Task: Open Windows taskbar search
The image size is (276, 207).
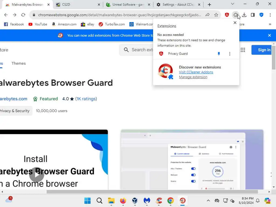Action: click(x=99, y=201)
